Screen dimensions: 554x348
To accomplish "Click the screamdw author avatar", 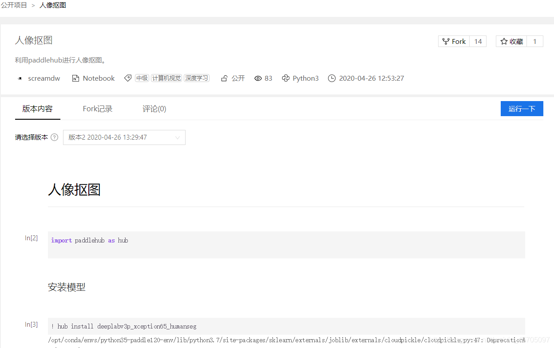I will point(20,78).
